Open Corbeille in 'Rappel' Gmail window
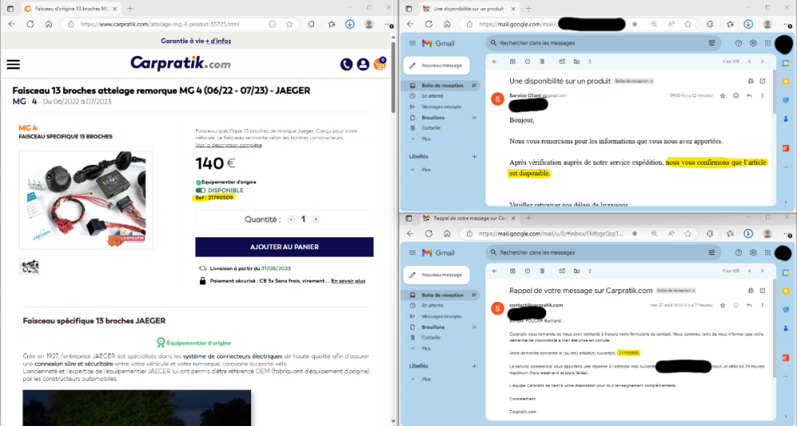 pyautogui.click(x=430, y=337)
